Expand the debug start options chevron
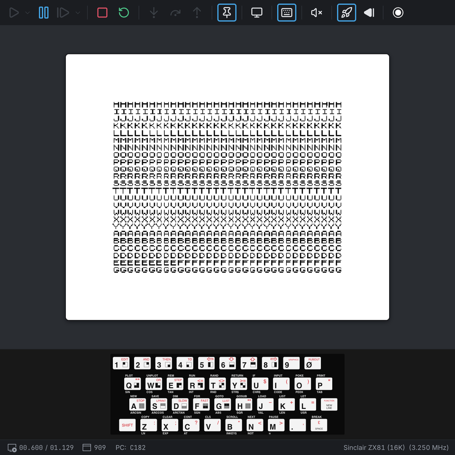Viewport: 455px width, 455px height. pos(78,13)
